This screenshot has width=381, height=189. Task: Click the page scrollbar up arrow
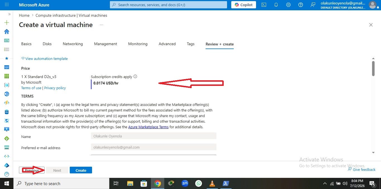click(x=373, y=58)
